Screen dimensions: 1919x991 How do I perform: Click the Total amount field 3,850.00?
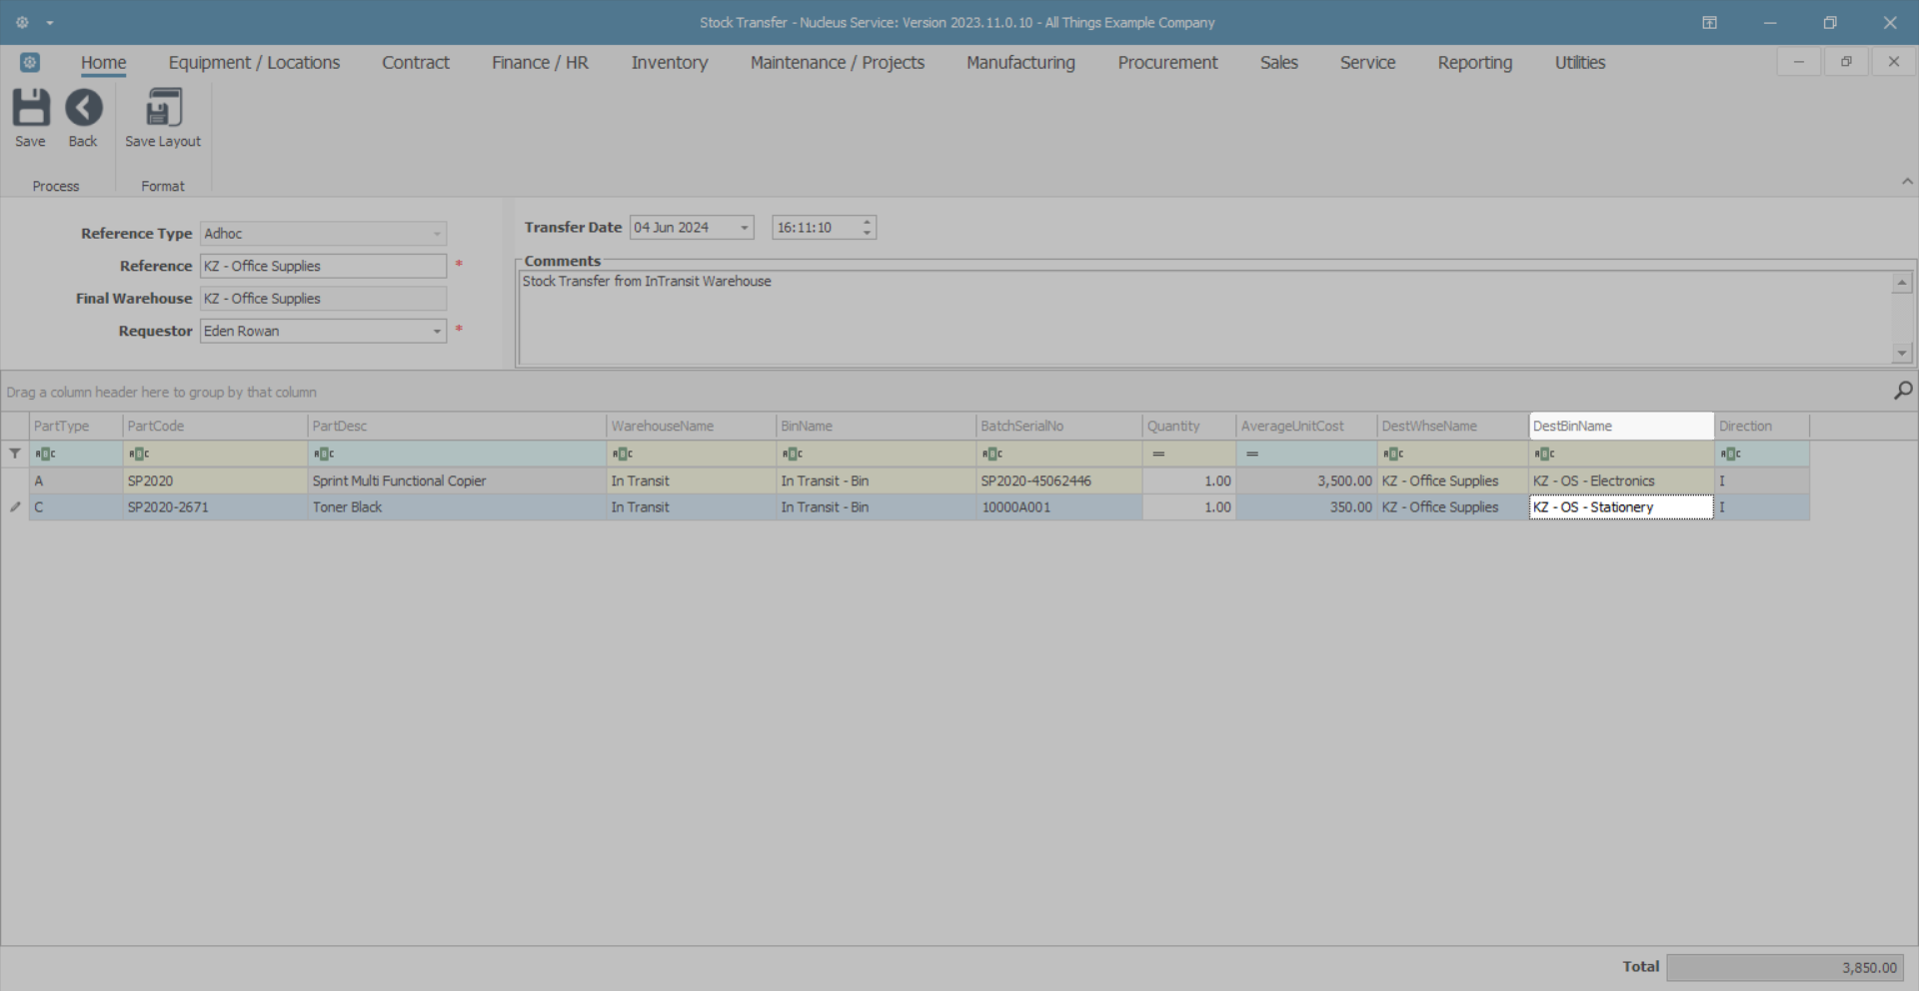coord(1784,967)
